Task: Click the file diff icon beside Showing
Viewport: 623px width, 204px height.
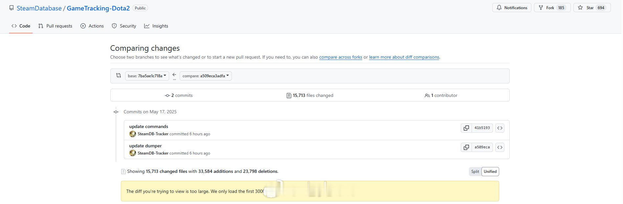Action: (123, 172)
